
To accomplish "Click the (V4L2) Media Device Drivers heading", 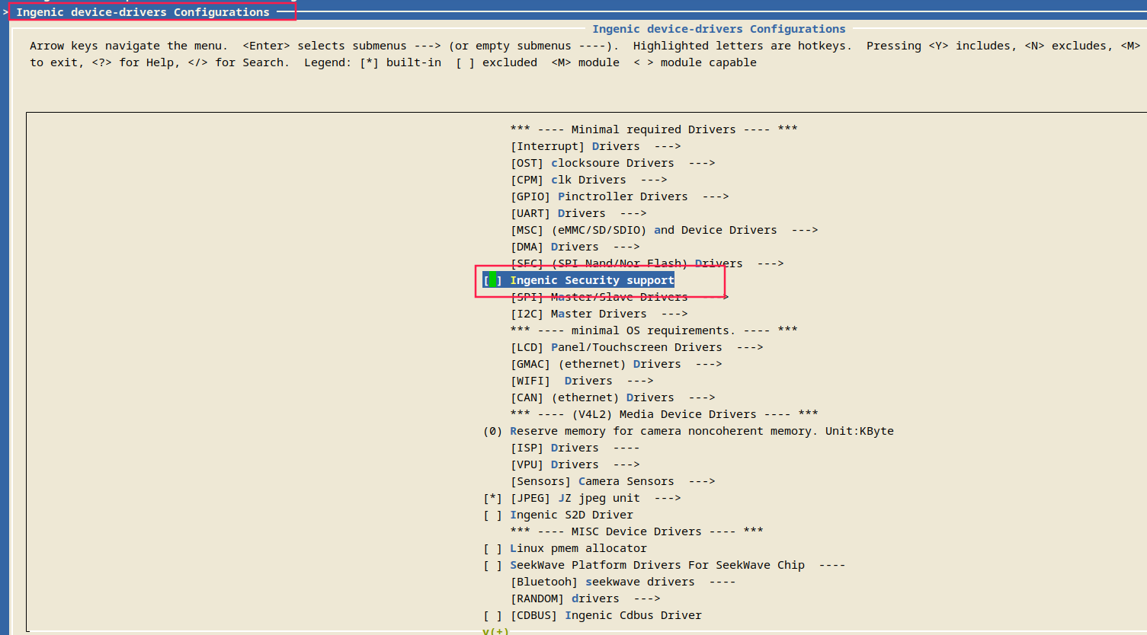I will 664,414.
